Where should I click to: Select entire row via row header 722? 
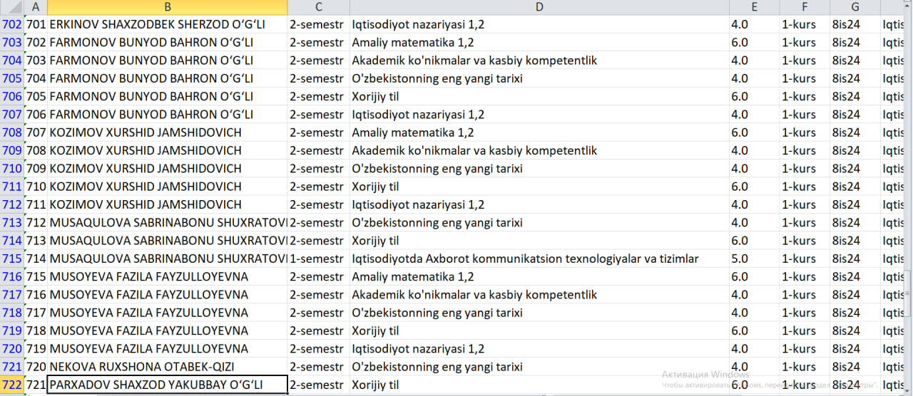tap(12, 385)
